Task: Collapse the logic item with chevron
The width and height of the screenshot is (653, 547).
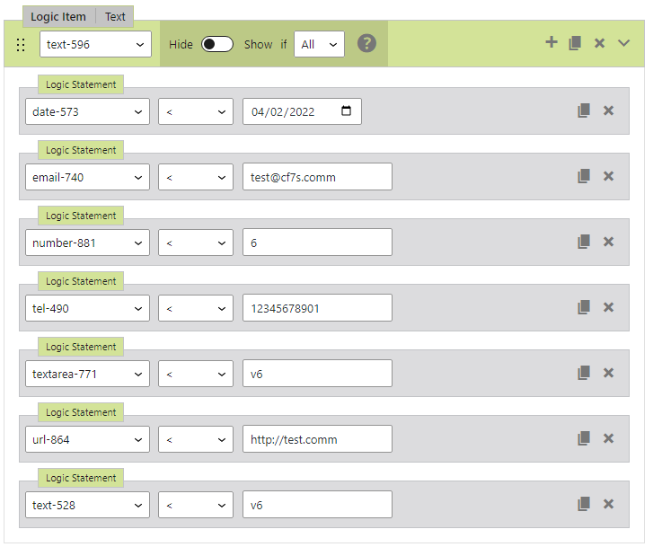Action: (624, 43)
